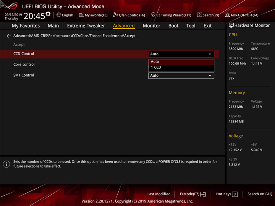Open the SMT Control dropdown

point(181,76)
